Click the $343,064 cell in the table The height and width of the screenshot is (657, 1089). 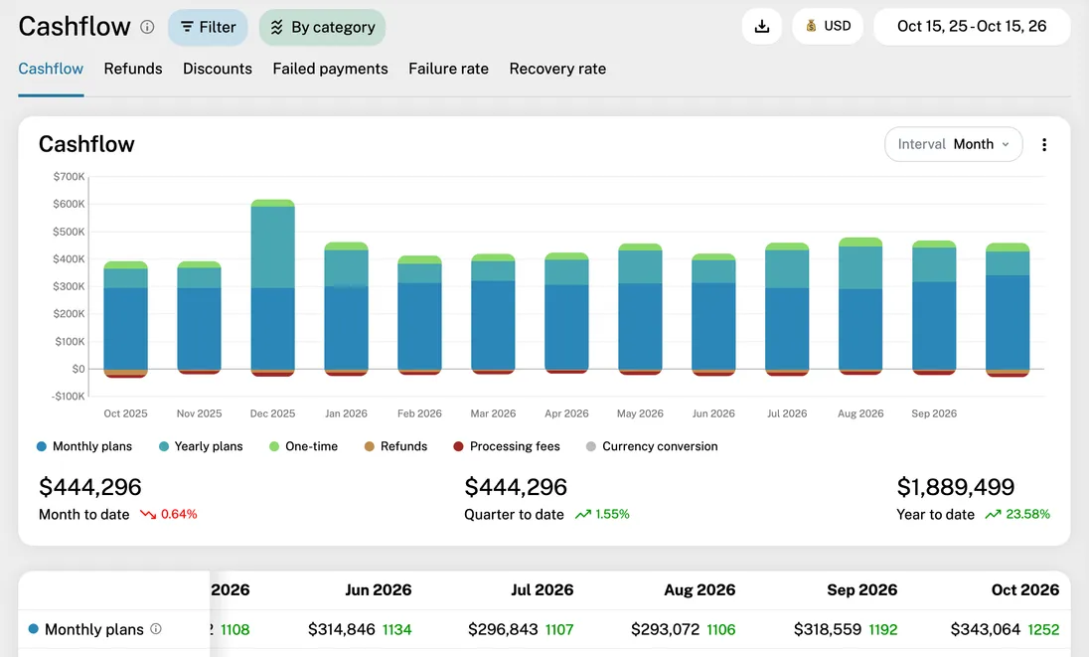[986, 629]
